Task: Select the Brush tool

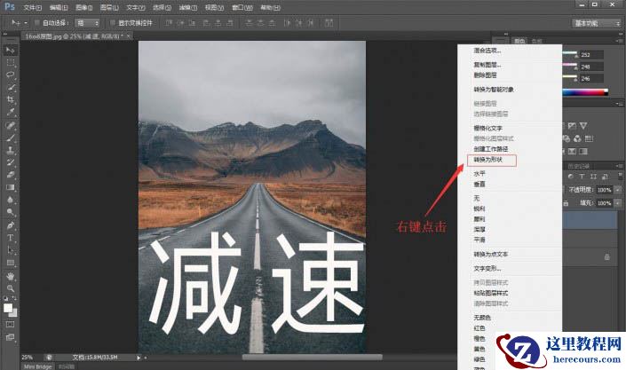Action: tap(11, 138)
